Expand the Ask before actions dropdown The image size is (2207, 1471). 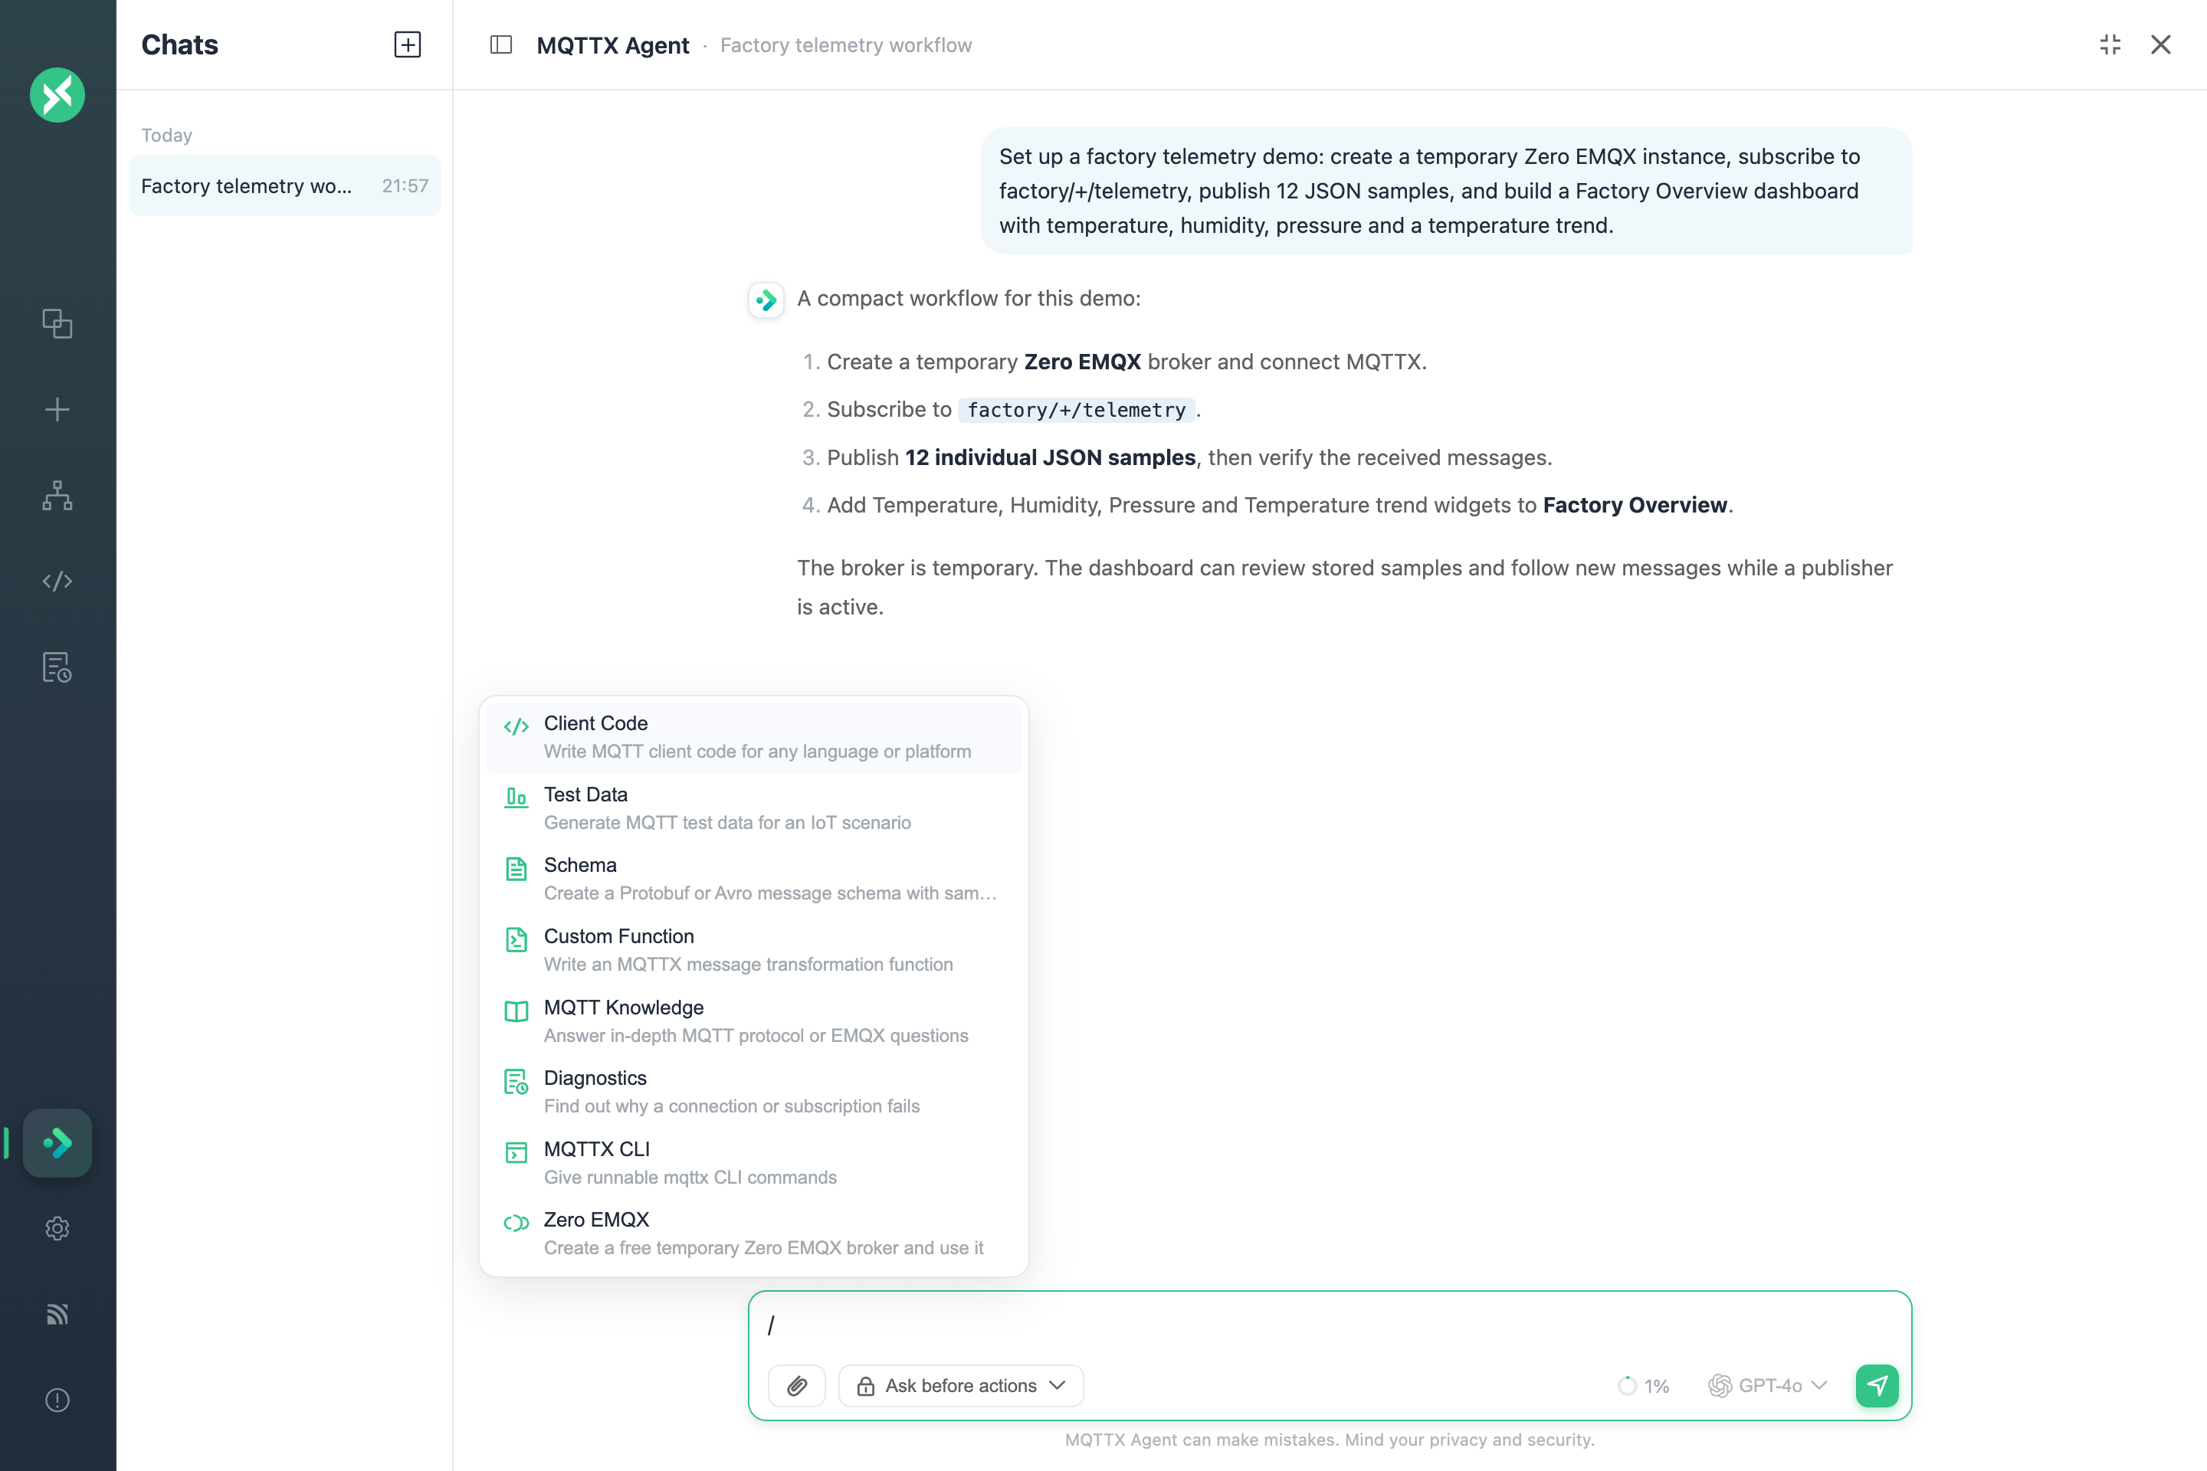pos(961,1386)
